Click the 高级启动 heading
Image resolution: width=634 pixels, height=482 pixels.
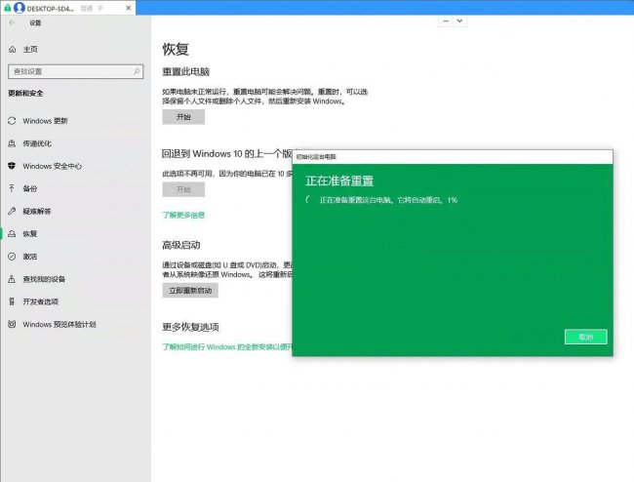[x=181, y=245]
